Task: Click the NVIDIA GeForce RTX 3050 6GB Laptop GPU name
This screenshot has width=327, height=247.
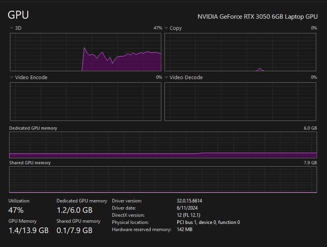Action: click(258, 17)
